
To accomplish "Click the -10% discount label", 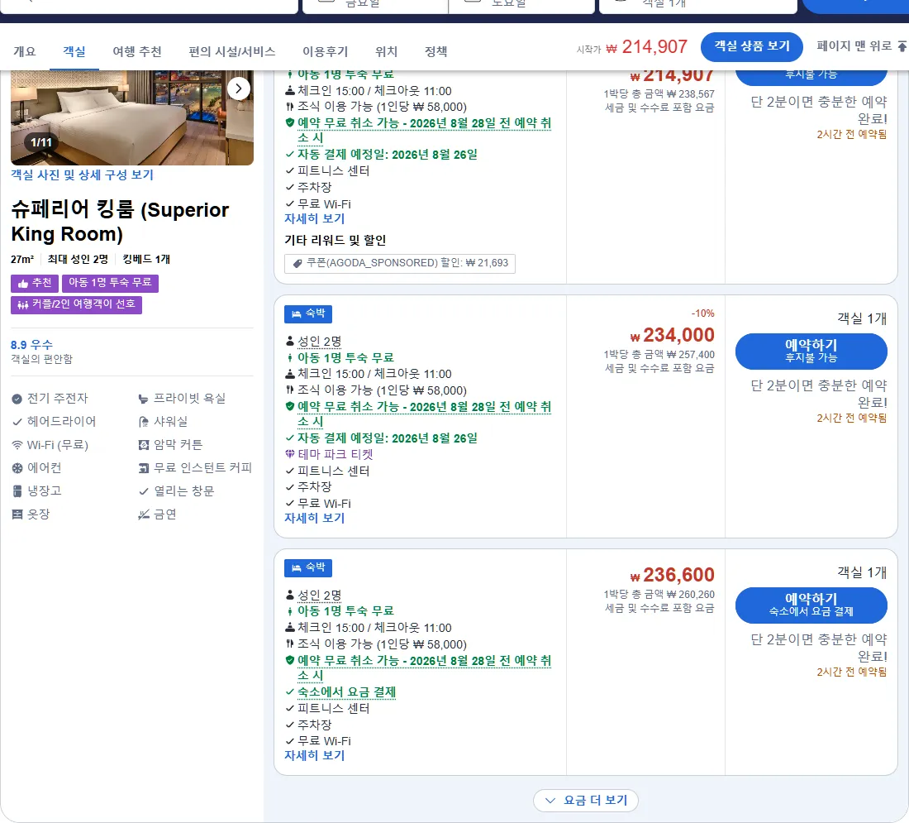I will click(x=702, y=313).
